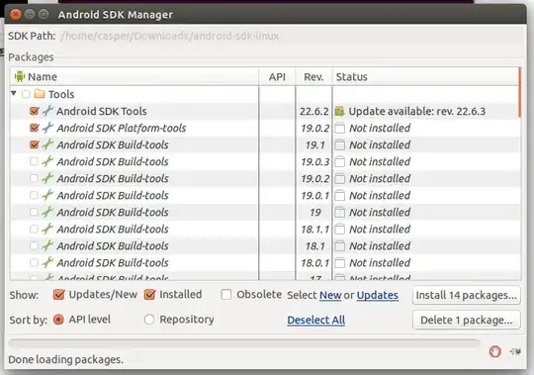Click the Android robot icon in Name header
The image size is (534, 375).
coord(20,76)
